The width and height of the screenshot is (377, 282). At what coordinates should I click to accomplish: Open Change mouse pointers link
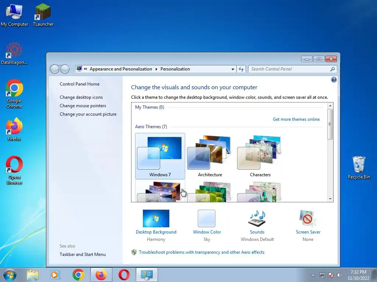[83, 105]
